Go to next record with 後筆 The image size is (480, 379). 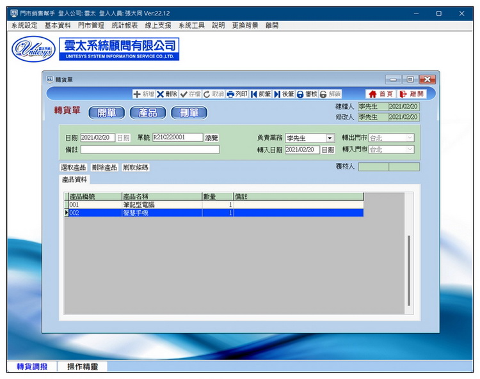coord(277,94)
